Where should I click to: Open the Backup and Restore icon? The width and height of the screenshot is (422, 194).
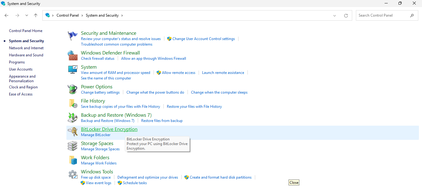pyautogui.click(x=73, y=118)
